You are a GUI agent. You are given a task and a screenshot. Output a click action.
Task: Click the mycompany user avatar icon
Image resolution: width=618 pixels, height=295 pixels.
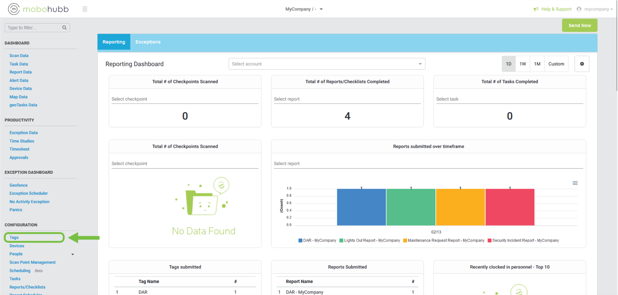(x=579, y=9)
